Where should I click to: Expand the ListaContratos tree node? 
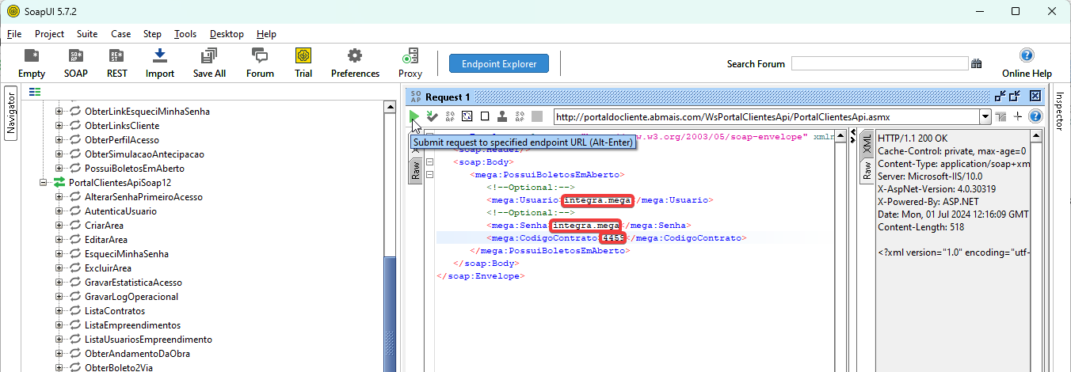point(59,311)
